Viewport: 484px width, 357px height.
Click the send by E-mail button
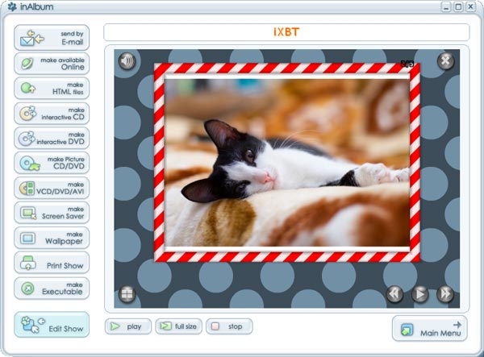[x=52, y=38]
